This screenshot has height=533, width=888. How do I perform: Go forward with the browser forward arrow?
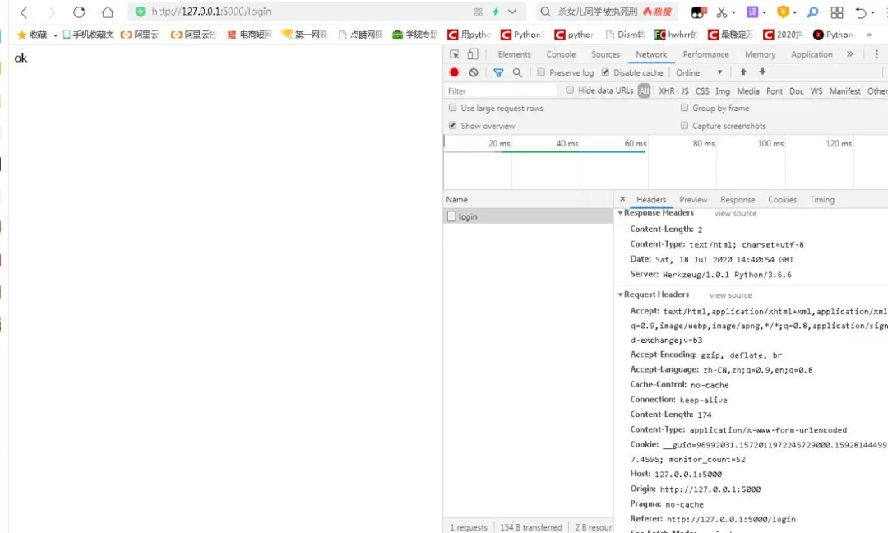click(x=52, y=12)
